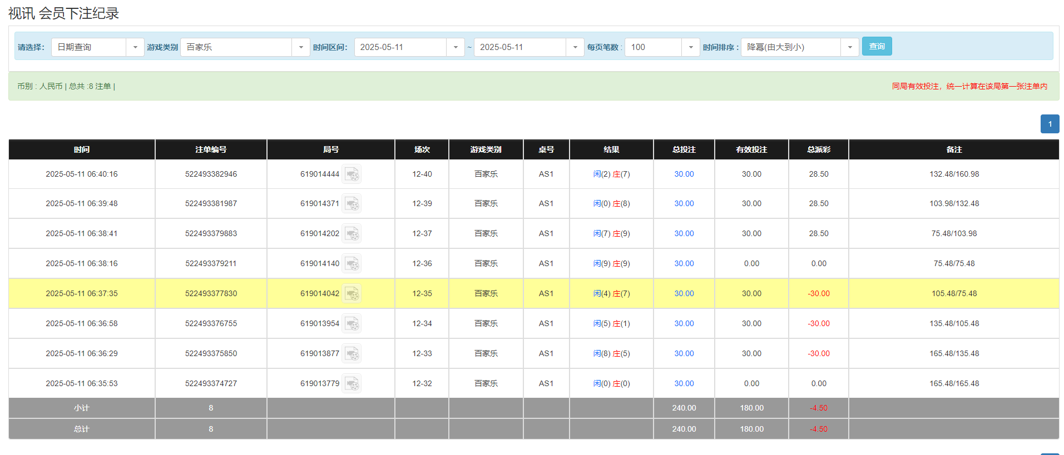This screenshot has height=455, width=1064.
Task: View replay icon for round 619013954
Action: pos(352,324)
